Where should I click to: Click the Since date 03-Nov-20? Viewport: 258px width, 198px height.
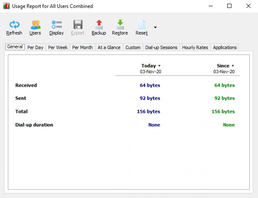(x=224, y=71)
